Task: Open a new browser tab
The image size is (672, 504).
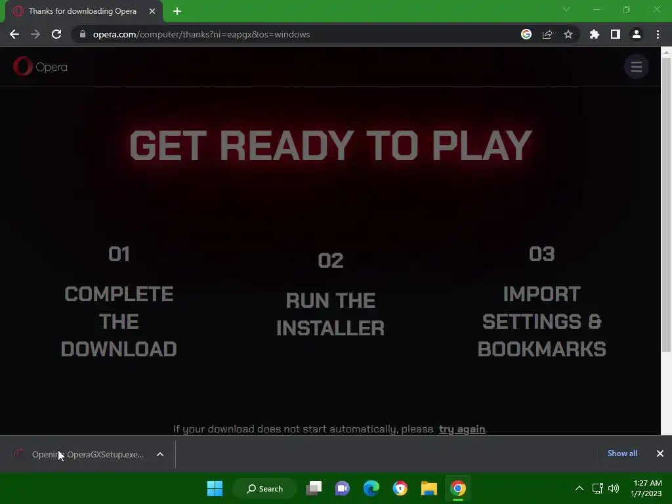Action: [x=177, y=11]
